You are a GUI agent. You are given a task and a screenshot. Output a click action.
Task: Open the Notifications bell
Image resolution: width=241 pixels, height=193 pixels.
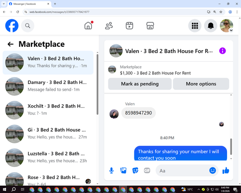211,26
